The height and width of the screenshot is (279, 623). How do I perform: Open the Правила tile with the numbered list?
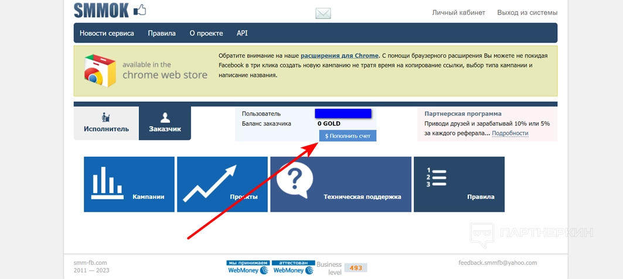click(x=459, y=184)
